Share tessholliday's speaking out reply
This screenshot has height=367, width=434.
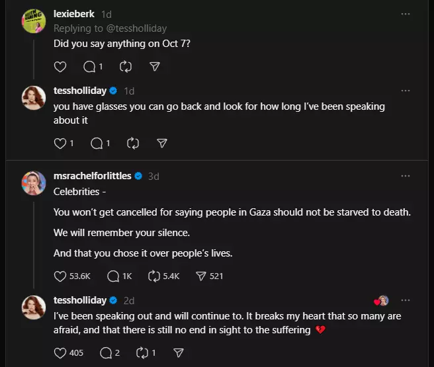pyautogui.click(x=179, y=352)
